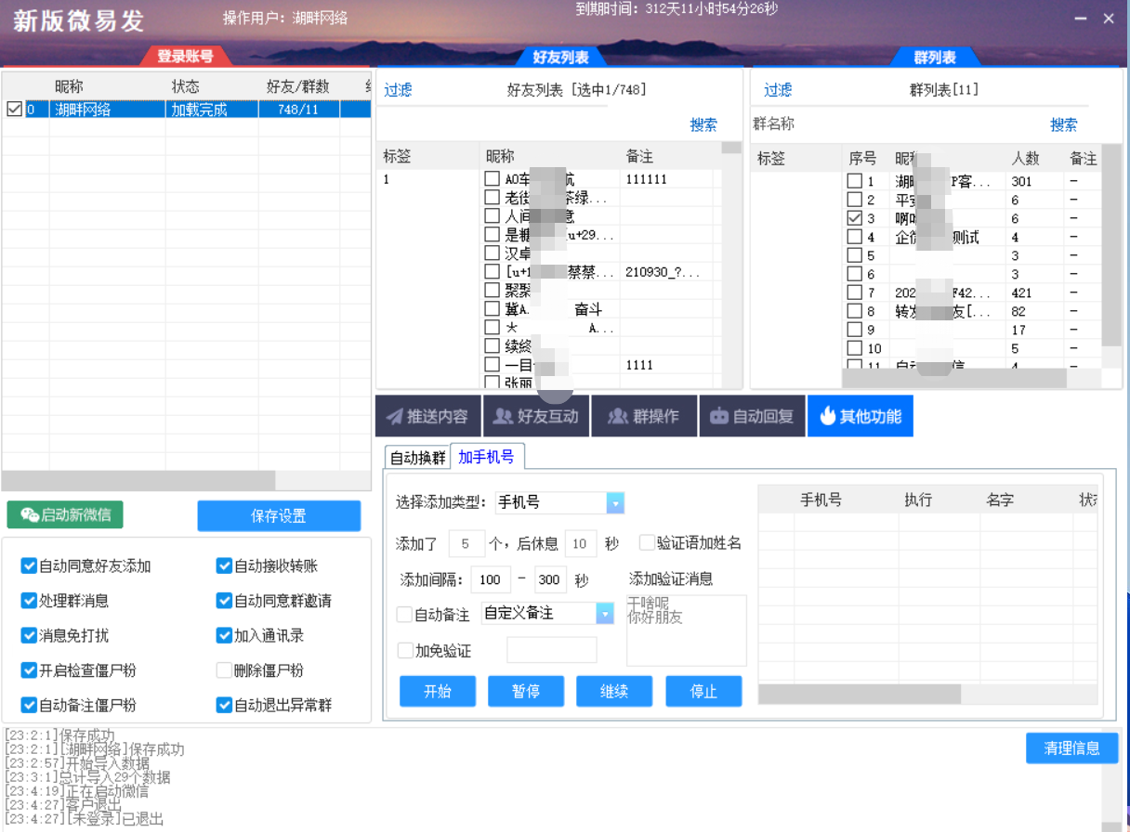Click the phone number table horizontal scrollbar

pyautogui.click(x=860, y=694)
